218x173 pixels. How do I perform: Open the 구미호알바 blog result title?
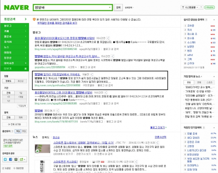coord(57,74)
